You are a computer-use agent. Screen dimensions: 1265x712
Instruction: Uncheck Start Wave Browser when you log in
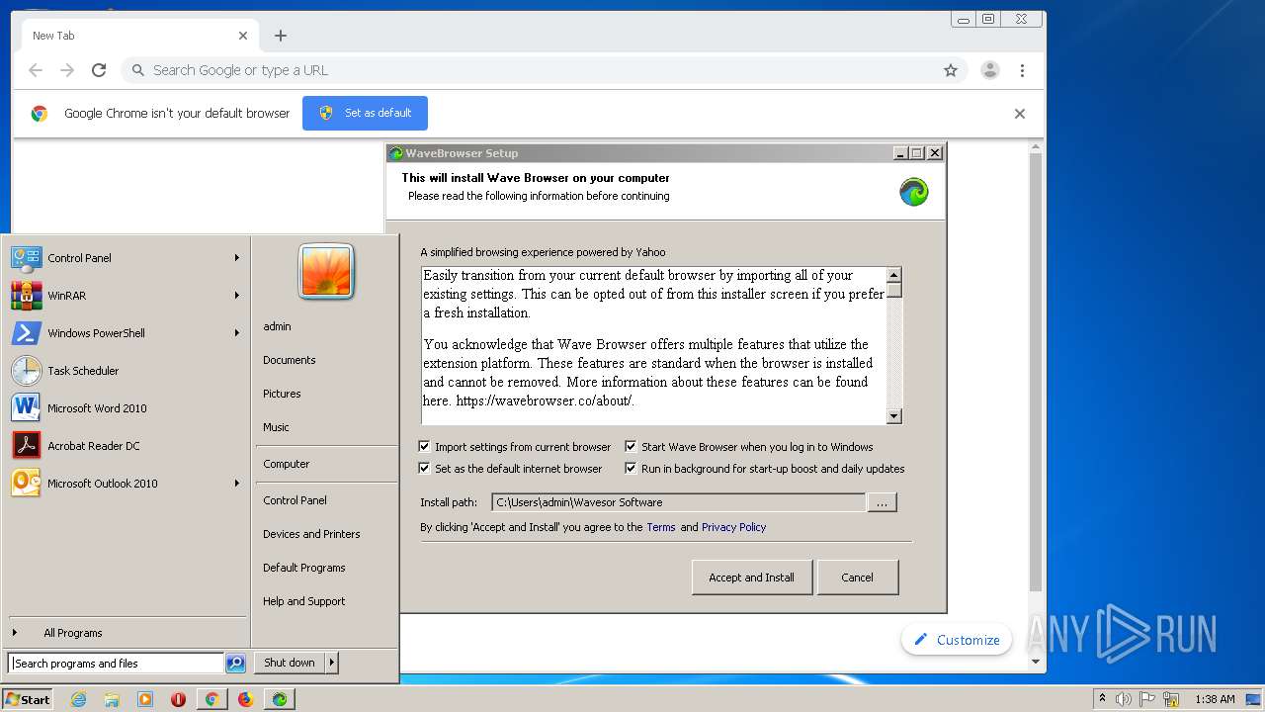coord(631,447)
